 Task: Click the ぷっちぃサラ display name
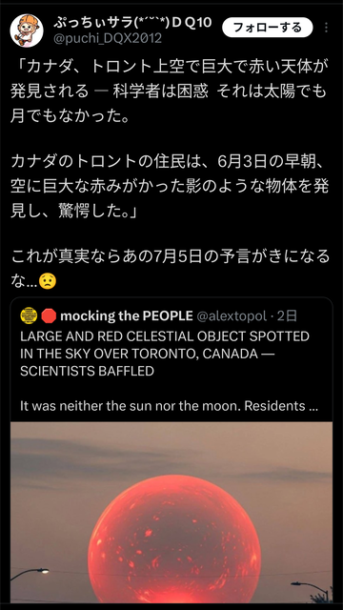pos(132,22)
